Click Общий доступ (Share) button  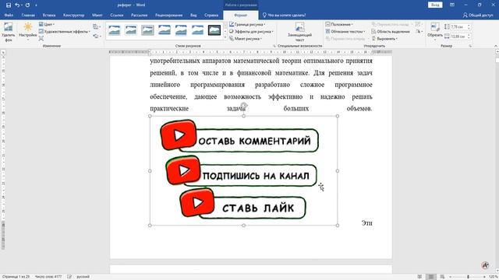[x=478, y=15]
